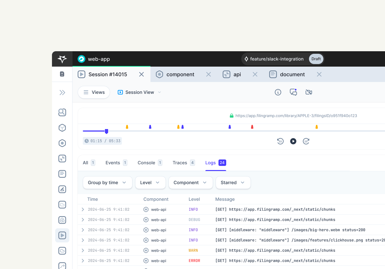385x269 pixels.
Task: Expand the WARN log row
Action: [83, 250]
